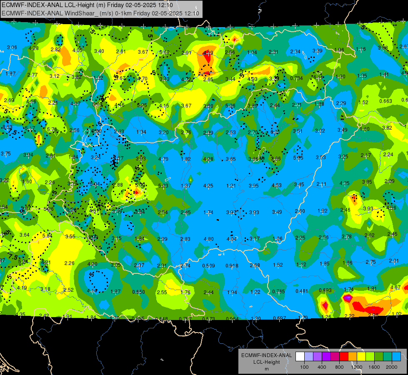Click the teal legend swatch

388,356
